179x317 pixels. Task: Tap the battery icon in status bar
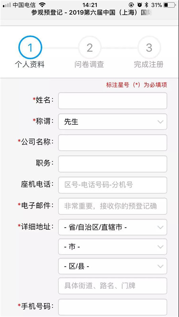click(x=170, y=5)
